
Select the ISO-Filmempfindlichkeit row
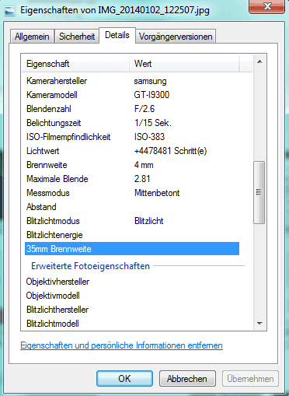(132, 137)
